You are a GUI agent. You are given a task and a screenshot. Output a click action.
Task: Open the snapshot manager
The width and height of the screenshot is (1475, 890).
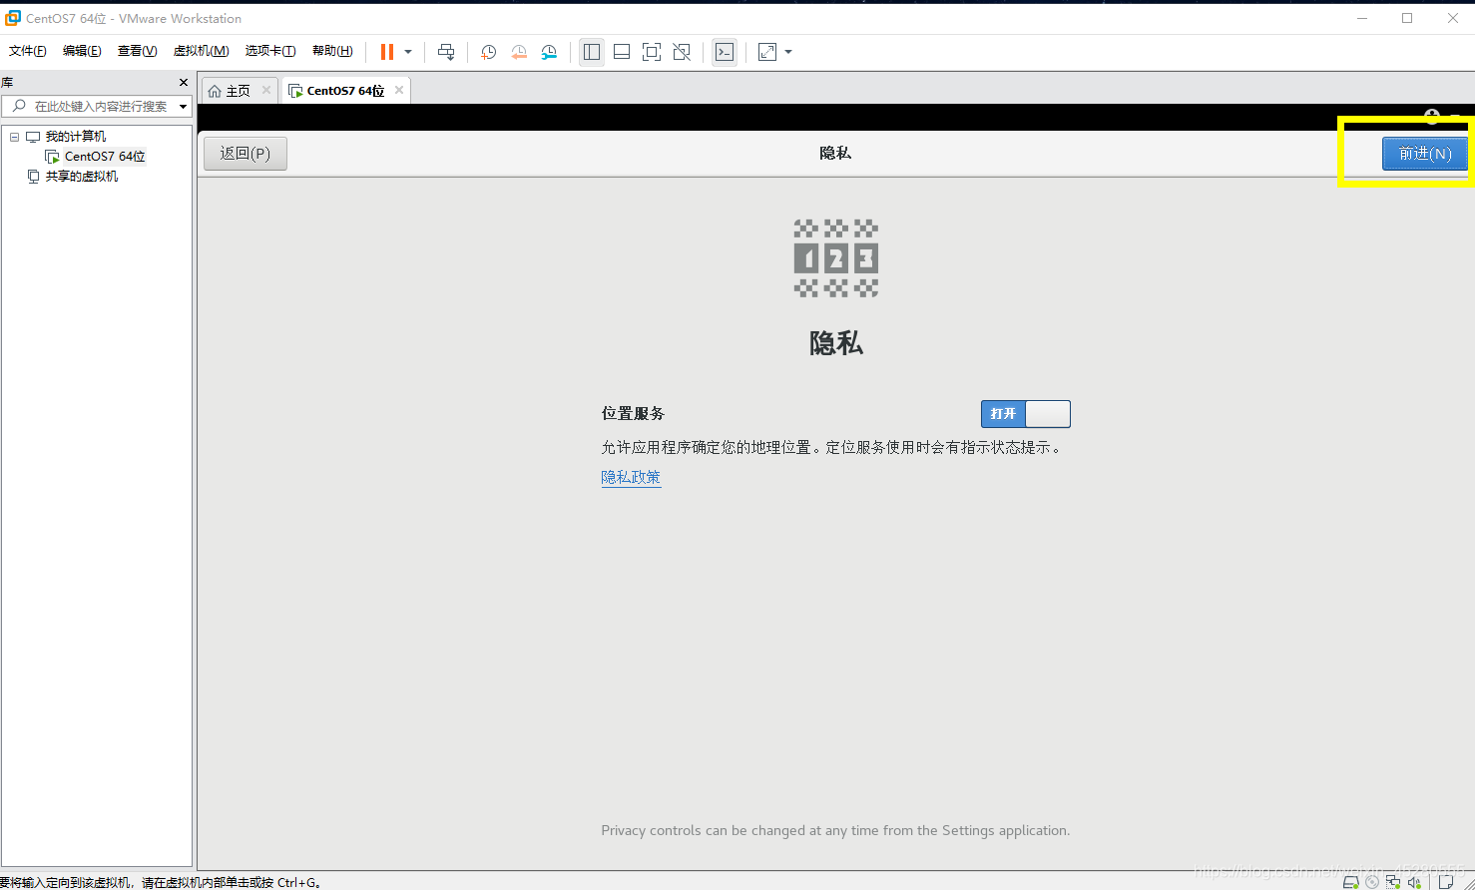click(x=549, y=52)
